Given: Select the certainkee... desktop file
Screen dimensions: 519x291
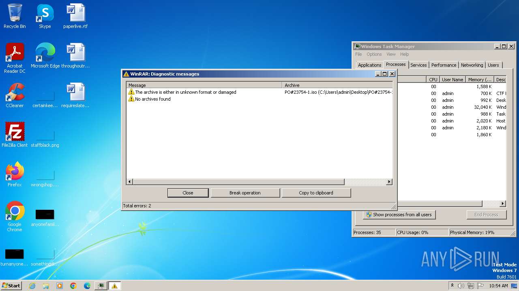Looking at the screenshot, I should [45, 99].
